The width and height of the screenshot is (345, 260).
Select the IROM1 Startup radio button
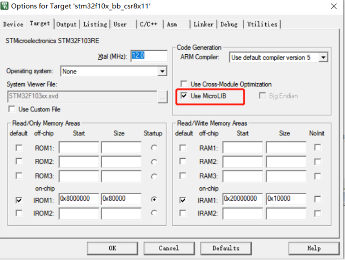coord(154,199)
